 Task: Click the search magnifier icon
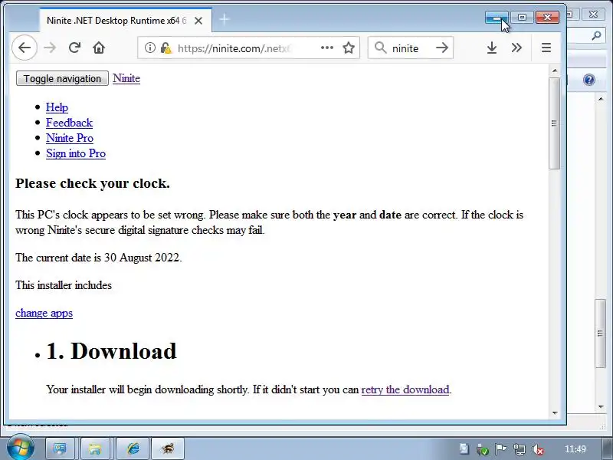380,48
